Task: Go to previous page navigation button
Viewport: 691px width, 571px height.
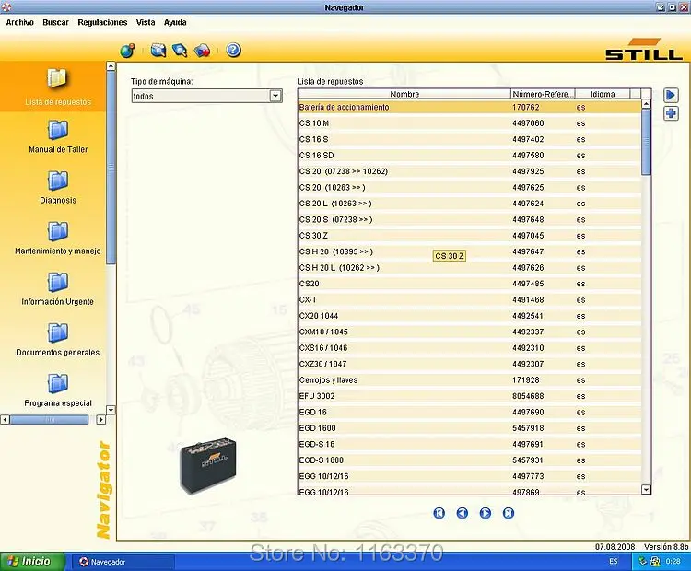Action: 462,513
